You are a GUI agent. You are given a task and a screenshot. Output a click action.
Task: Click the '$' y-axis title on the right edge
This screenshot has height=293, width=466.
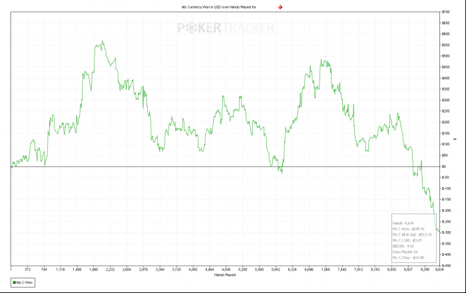click(455, 139)
